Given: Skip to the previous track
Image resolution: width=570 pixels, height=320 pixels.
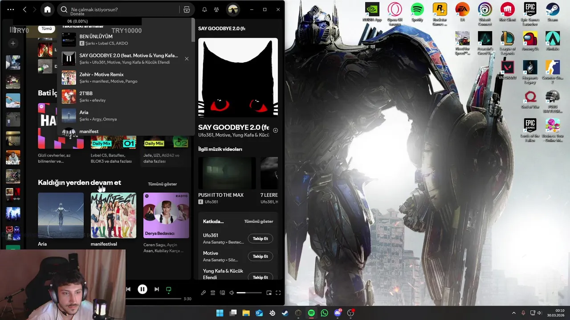Looking at the screenshot, I should [128, 289].
